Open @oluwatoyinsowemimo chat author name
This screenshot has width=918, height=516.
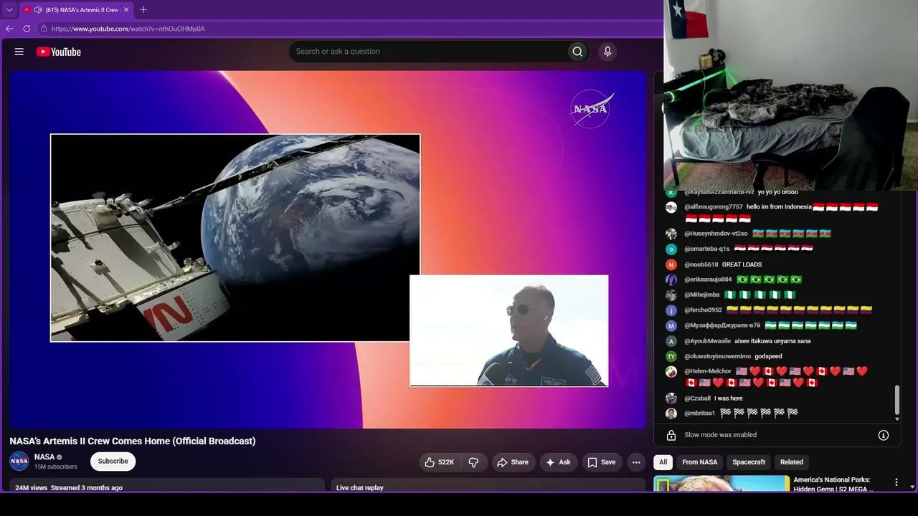[x=718, y=356]
